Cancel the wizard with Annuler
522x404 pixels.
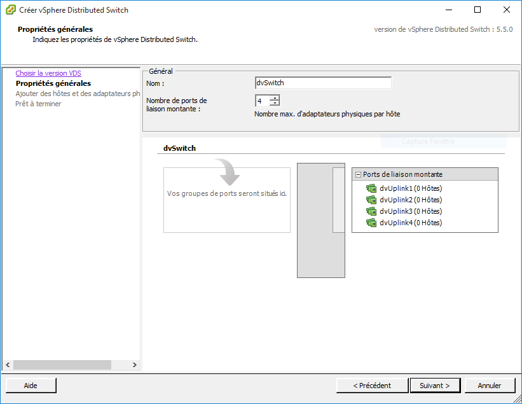(x=490, y=386)
